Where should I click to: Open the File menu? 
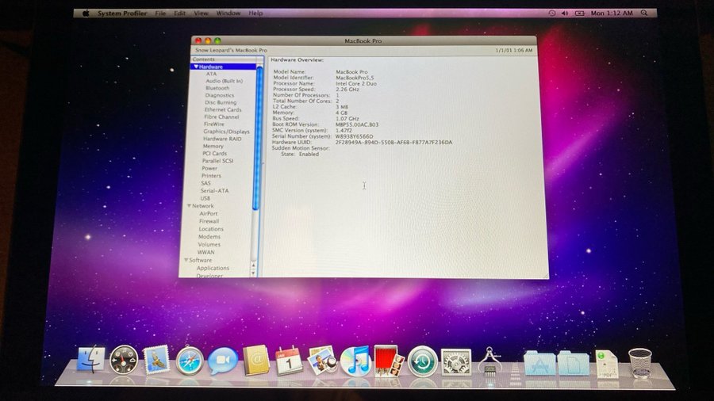[x=160, y=13]
